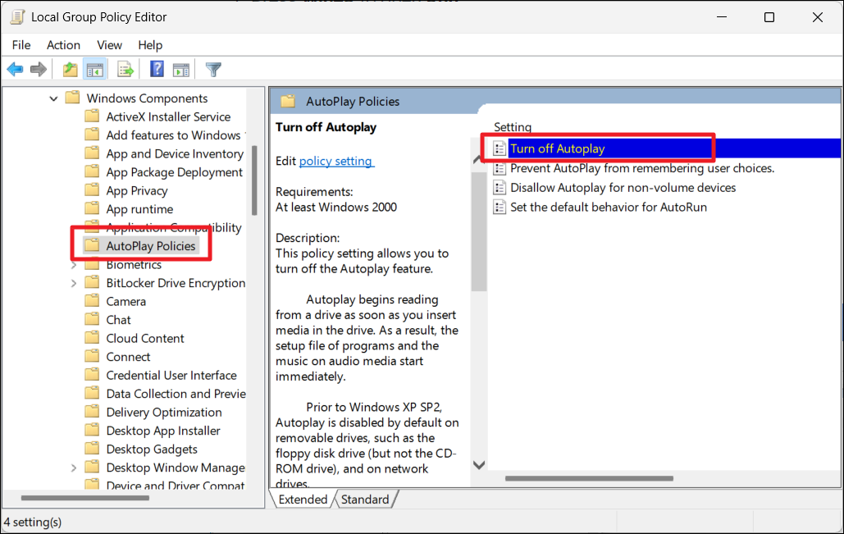This screenshot has height=534, width=844.
Task: Click the Up One Level folder icon
Action: pos(71,70)
